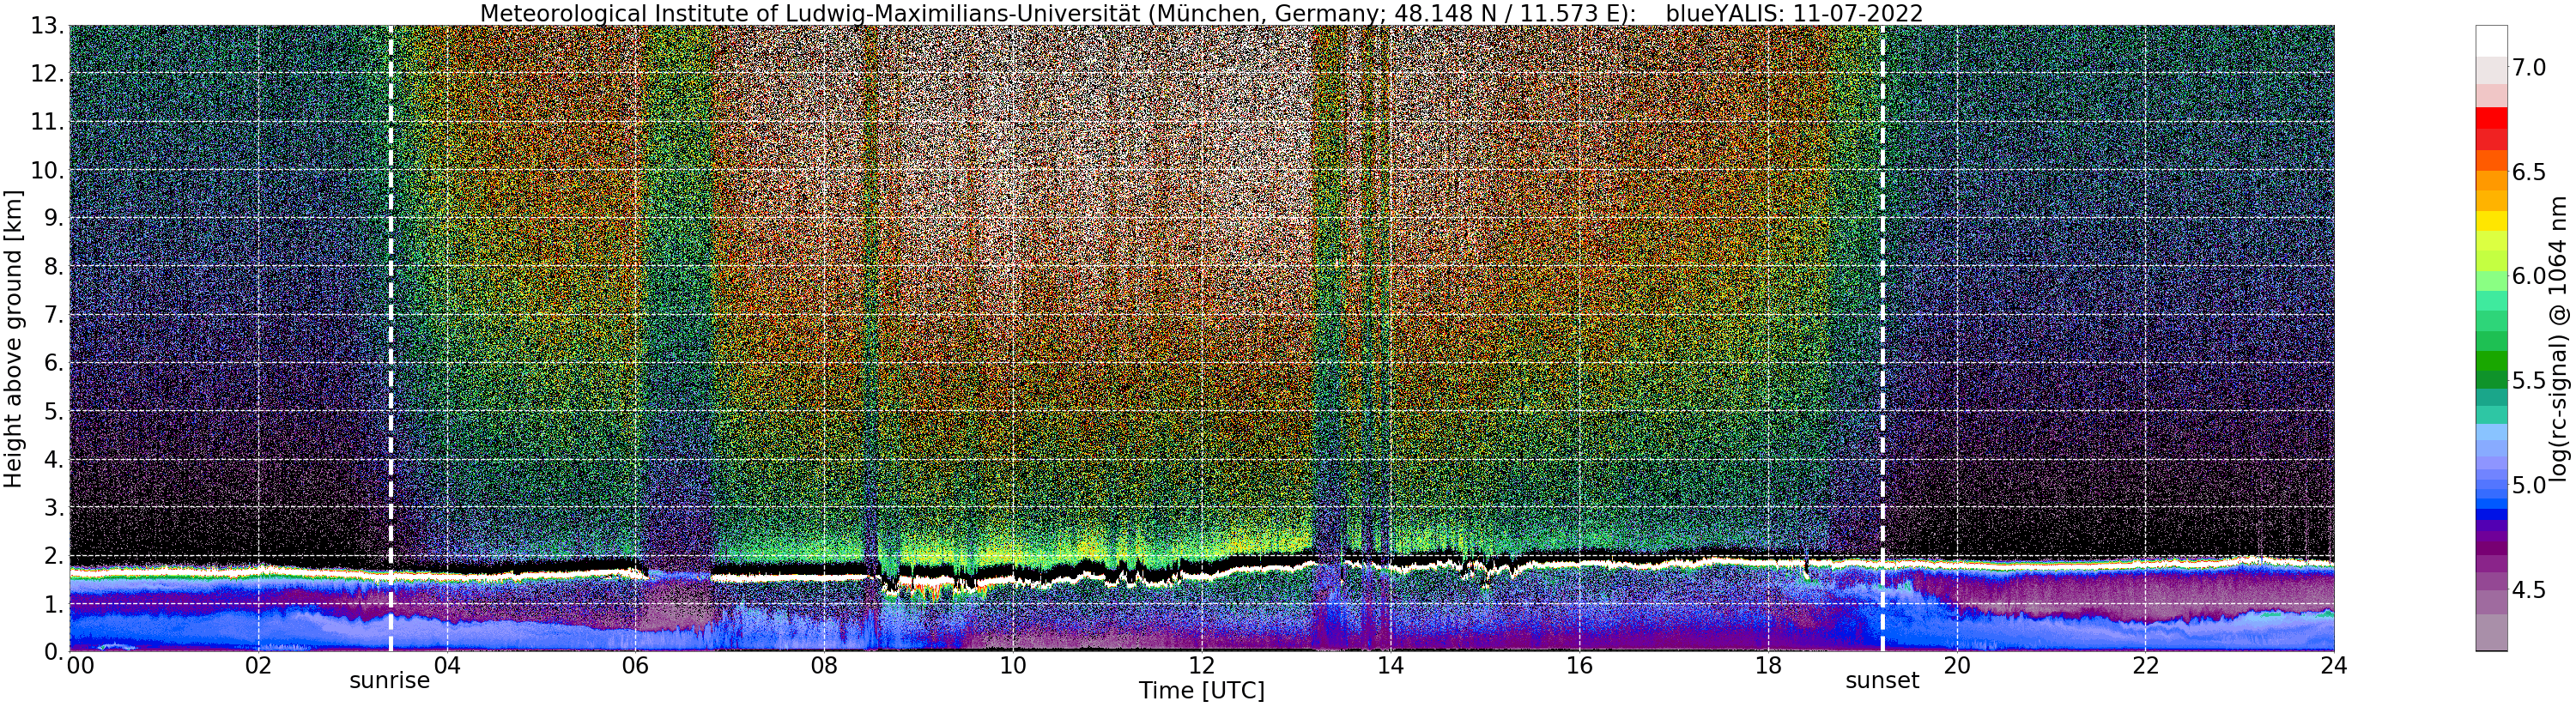Click the yellow segment of the colorbar
2576x707 pixels.
coord(2492,221)
